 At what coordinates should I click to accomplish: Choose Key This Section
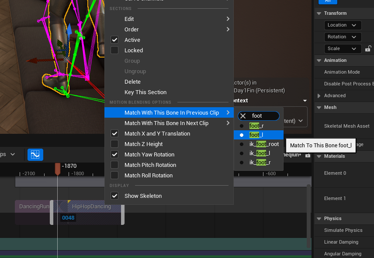pos(169,92)
